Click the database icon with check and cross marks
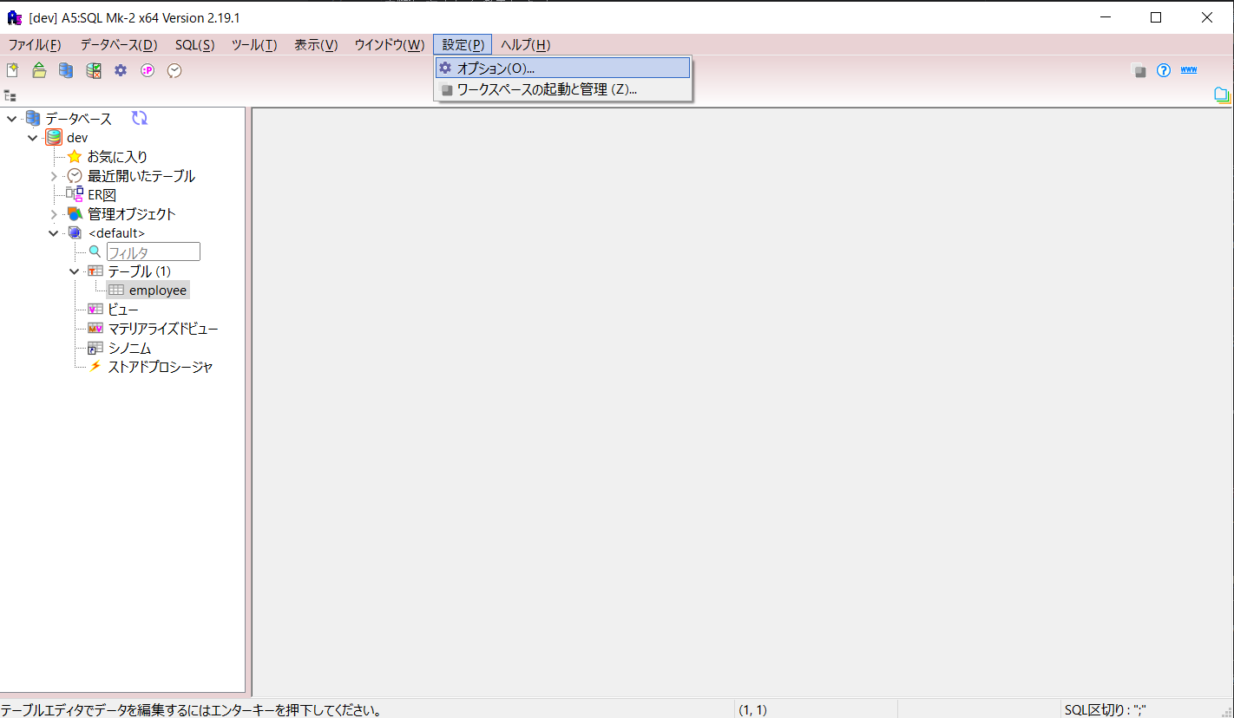The height and width of the screenshot is (718, 1234). click(93, 70)
